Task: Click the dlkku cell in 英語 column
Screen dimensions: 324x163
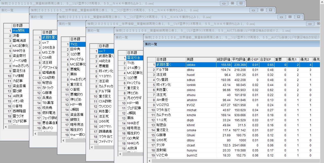Action: (x=191, y=70)
